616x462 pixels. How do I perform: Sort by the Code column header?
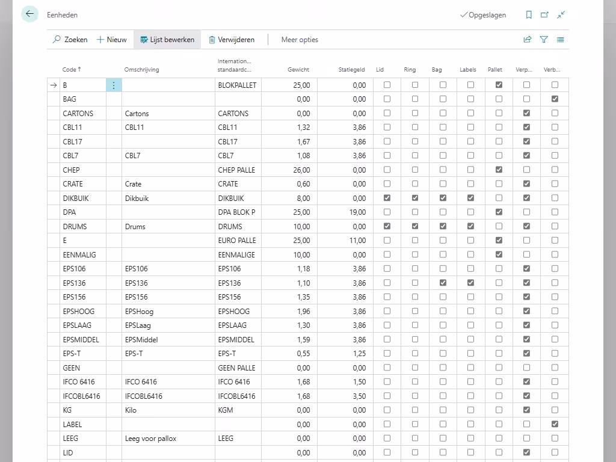(x=69, y=70)
